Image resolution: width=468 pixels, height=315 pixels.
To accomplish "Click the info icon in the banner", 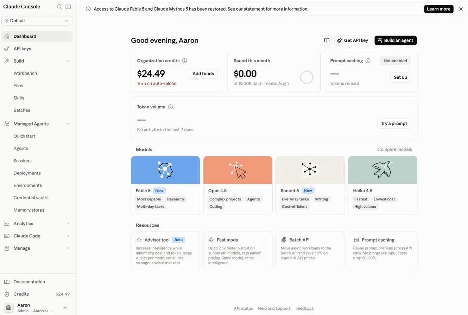I will tap(88, 9).
